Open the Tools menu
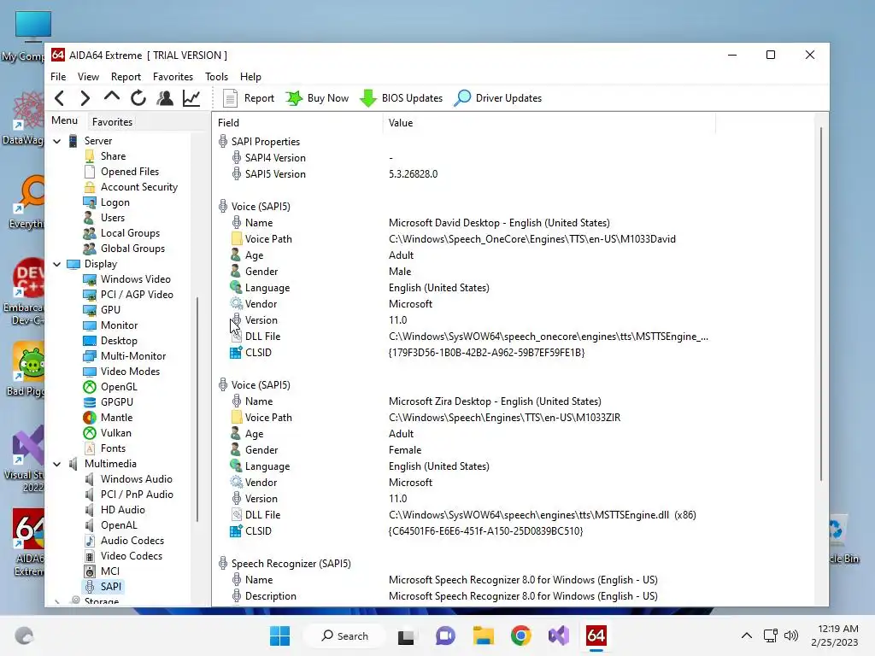Viewport: 875px width, 656px height. point(216,76)
